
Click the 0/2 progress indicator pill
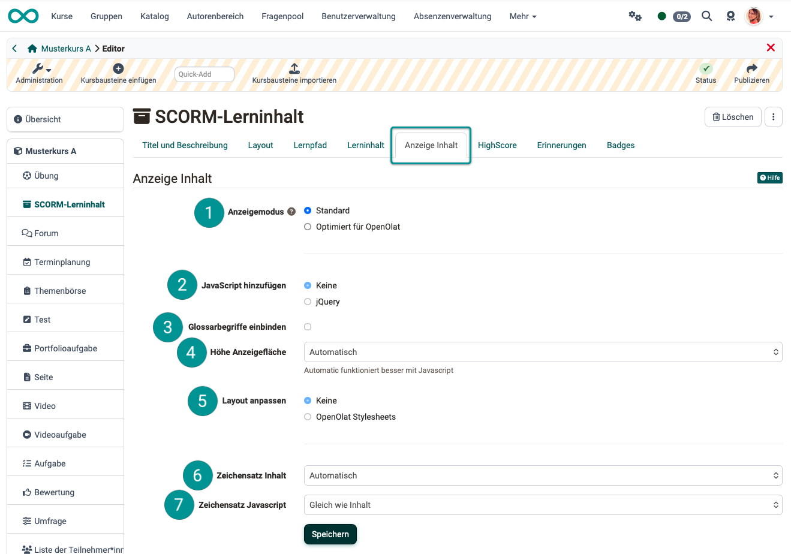[x=681, y=16]
